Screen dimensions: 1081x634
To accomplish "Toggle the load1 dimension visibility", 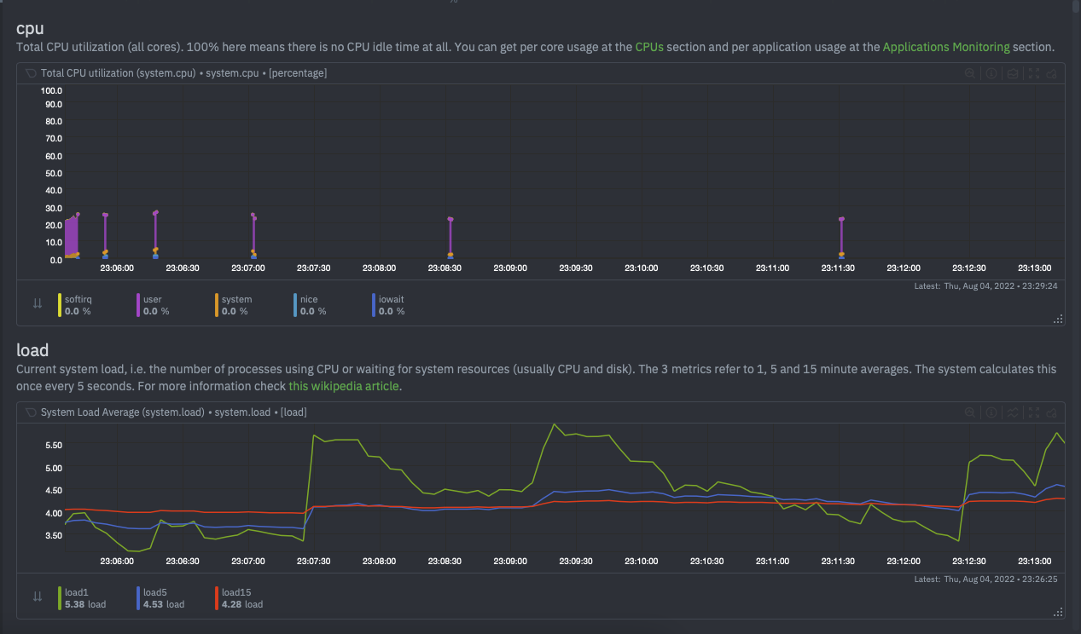I will (x=77, y=597).
